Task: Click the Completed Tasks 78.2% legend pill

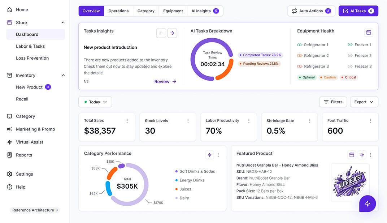Action: point(260,55)
